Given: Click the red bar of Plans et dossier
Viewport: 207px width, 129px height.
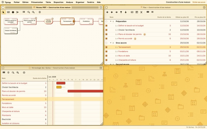Looking at the screenshot, I should 85,91.
